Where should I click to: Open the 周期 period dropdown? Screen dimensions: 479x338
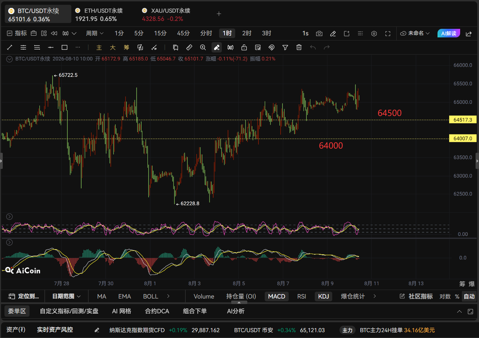pos(95,33)
